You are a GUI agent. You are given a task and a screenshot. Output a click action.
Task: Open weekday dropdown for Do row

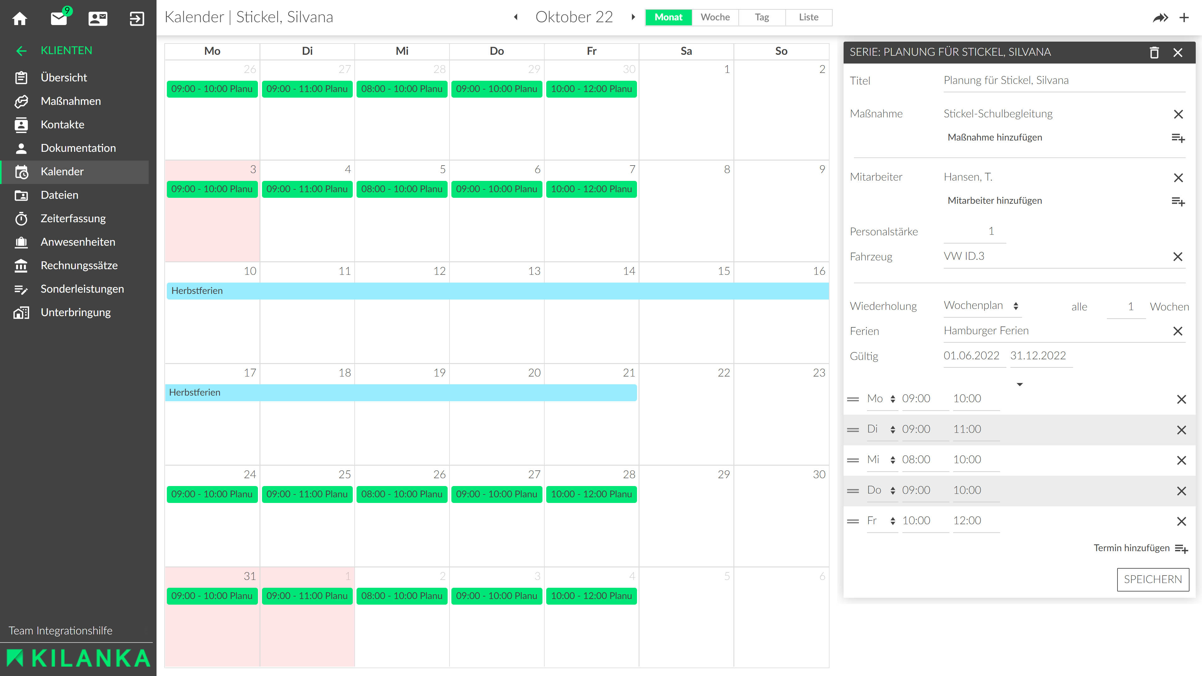pyautogui.click(x=882, y=490)
